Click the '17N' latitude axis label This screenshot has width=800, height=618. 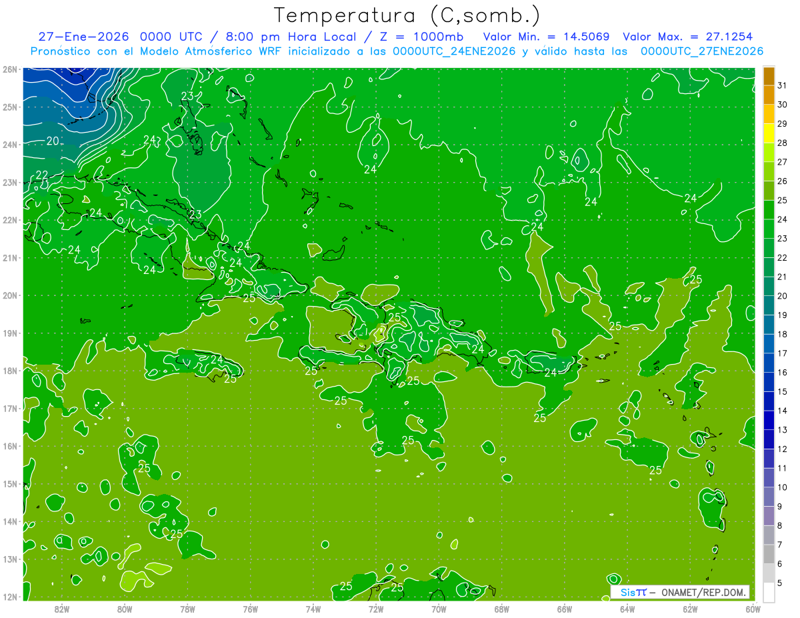[x=9, y=408]
